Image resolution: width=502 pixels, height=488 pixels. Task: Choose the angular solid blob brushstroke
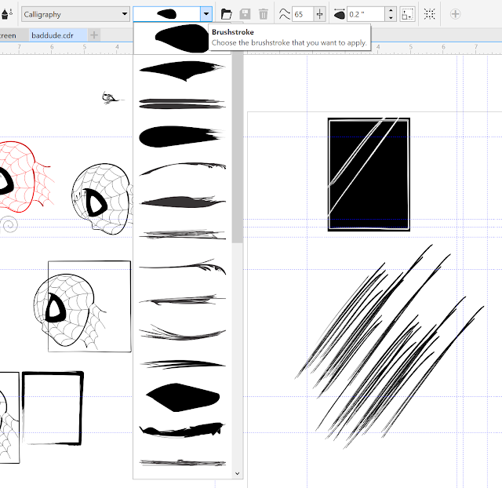183,397
